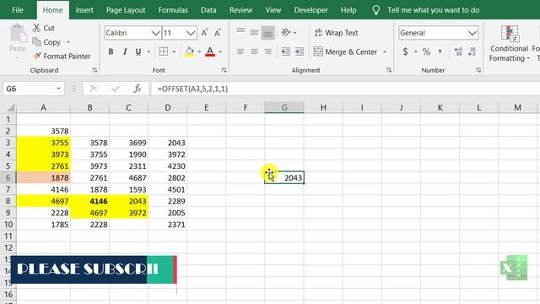
Task: Switch to the Data tab
Action: point(208,10)
